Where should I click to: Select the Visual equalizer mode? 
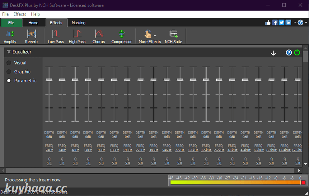click(x=9, y=63)
